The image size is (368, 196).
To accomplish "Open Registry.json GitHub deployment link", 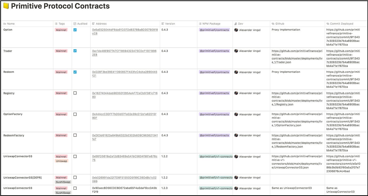I will (x=297, y=99).
